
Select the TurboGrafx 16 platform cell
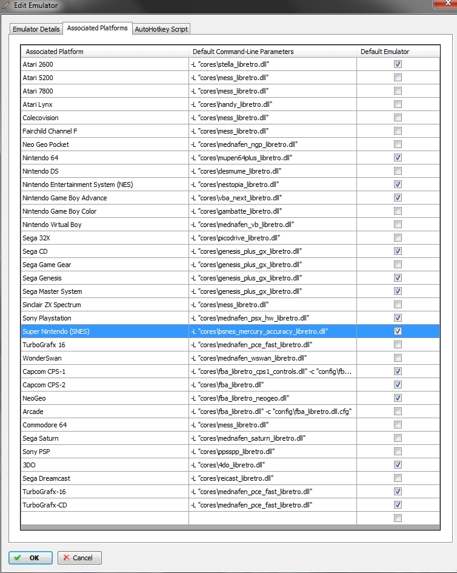[x=105, y=345]
